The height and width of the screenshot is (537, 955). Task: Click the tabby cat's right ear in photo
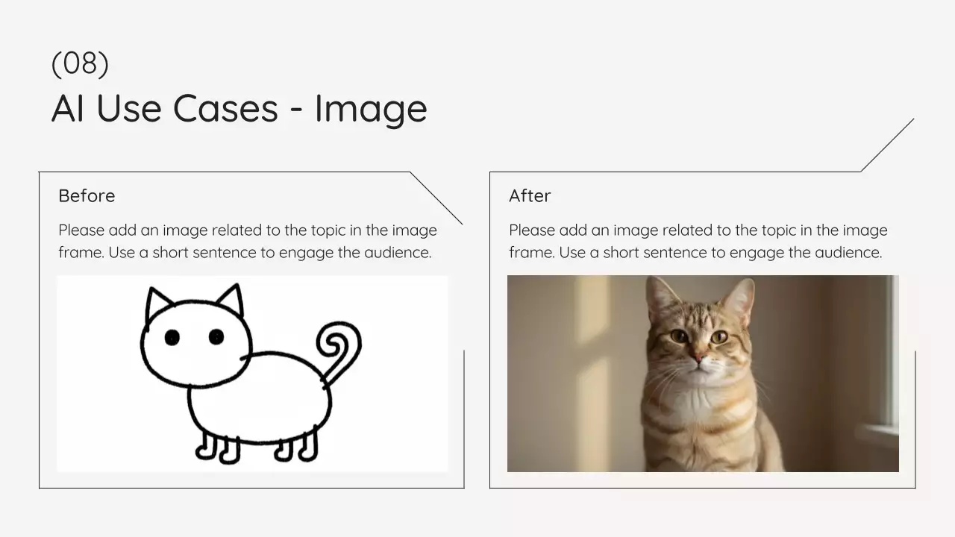(739, 300)
